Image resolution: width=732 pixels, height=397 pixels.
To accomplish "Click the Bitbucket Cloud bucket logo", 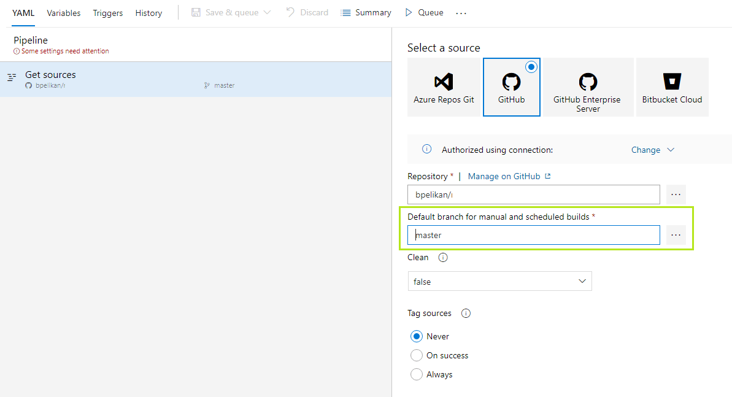I will 672,81.
